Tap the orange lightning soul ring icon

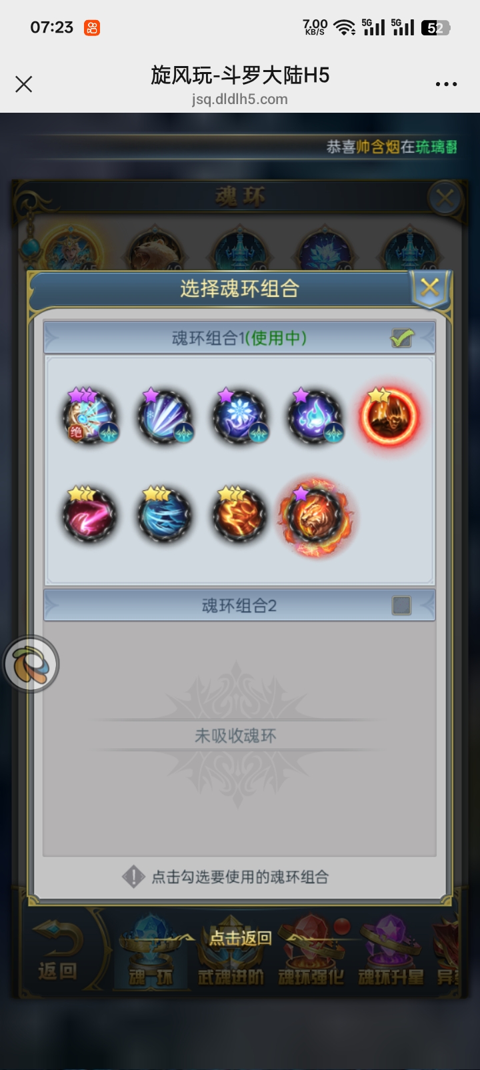point(240,514)
